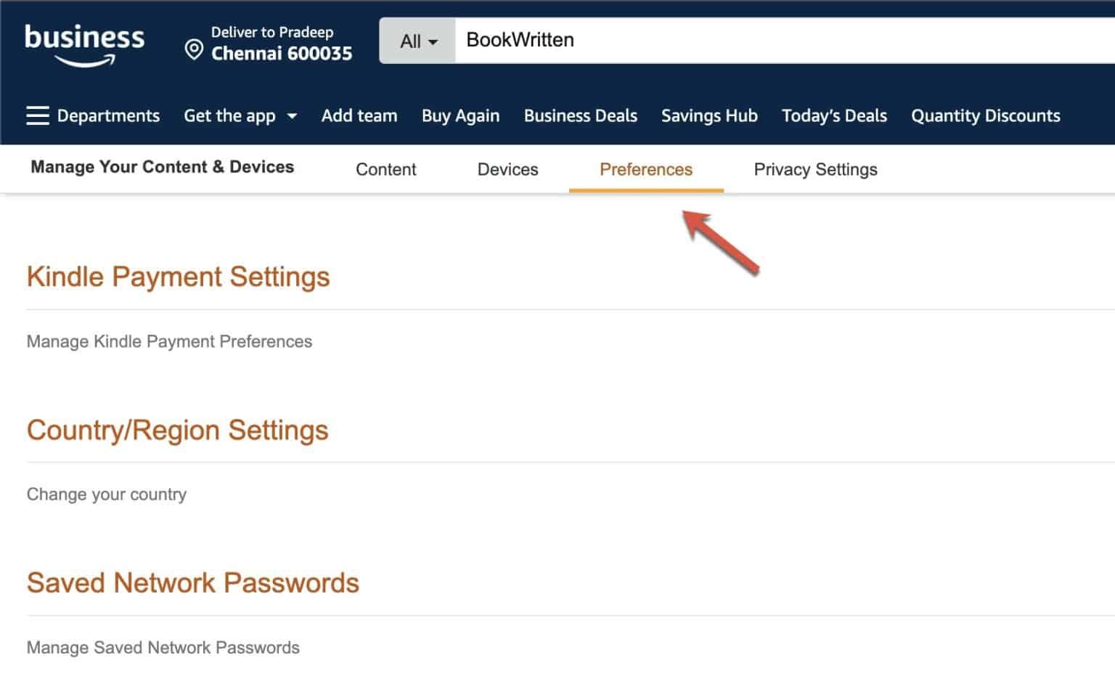Select the Preferences tab
Screen dimensions: 1115x700
tap(645, 169)
